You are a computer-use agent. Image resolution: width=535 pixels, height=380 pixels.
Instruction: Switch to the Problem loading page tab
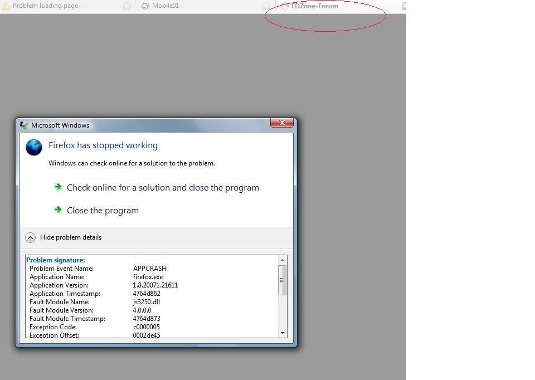(x=45, y=6)
